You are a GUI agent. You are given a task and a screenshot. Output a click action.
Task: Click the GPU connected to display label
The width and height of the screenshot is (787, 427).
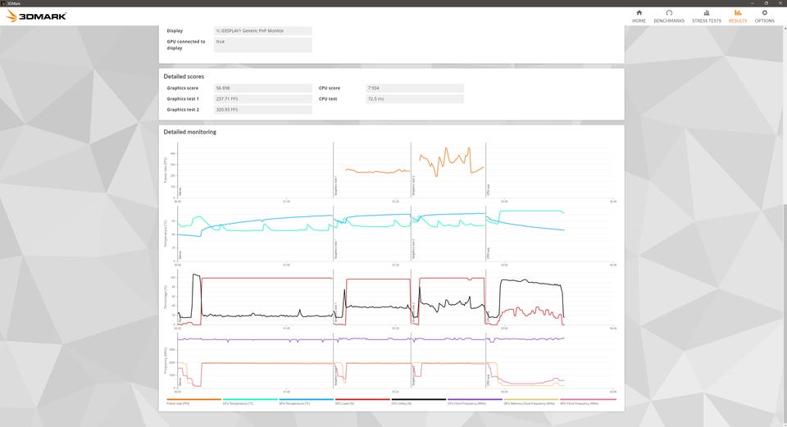tap(186, 44)
